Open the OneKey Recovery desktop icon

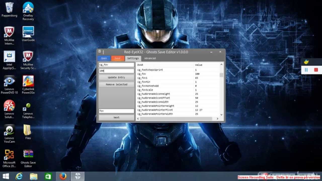pos(28,11)
